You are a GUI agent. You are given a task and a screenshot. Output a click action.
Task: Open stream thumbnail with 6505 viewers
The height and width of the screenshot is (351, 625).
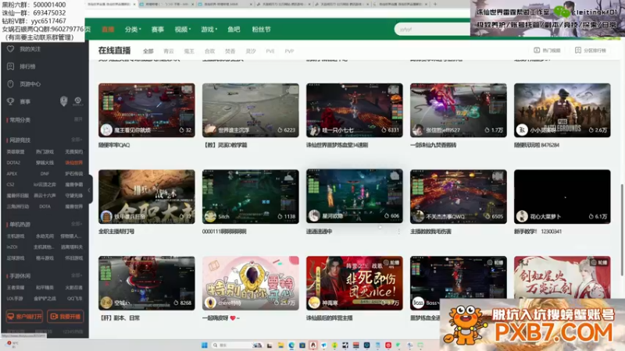point(459,197)
